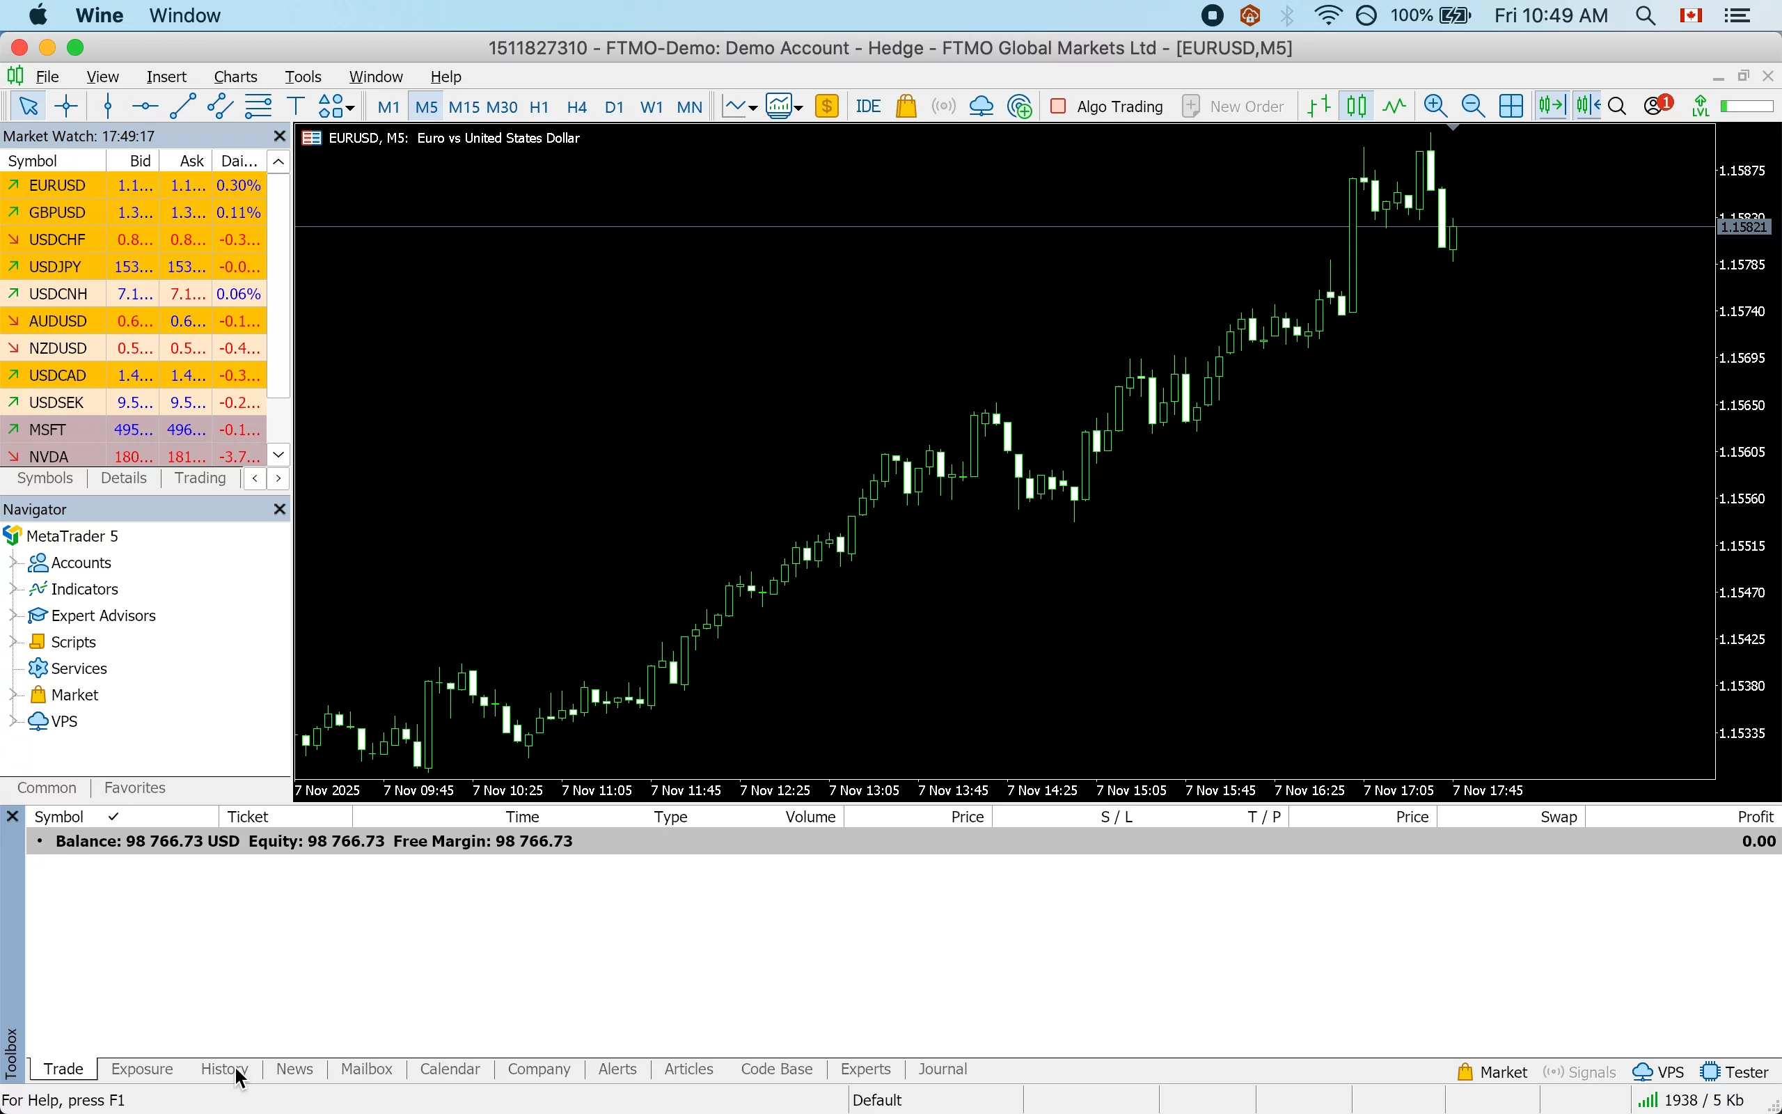Open the Charts menu
Image resolution: width=1782 pixels, height=1114 pixels.
pos(235,77)
